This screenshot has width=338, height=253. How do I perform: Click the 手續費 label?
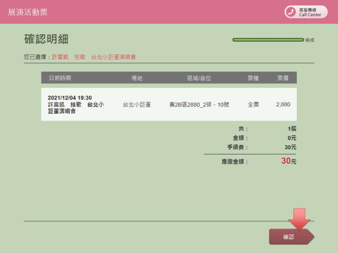click(x=237, y=147)
